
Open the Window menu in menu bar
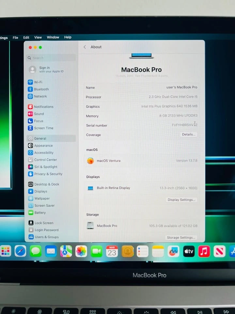pos(53,38)
